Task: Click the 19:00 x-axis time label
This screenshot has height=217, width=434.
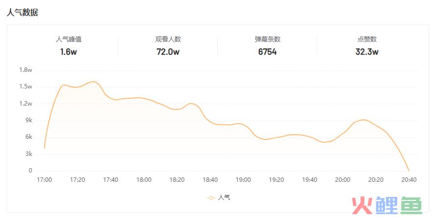Action: (x=243, y=180)
